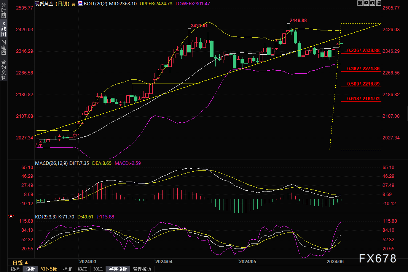This screenshot has width=408, height=272.
Task: Open 闪电图 from the left sidebar
Action: (x=4, y=47)
